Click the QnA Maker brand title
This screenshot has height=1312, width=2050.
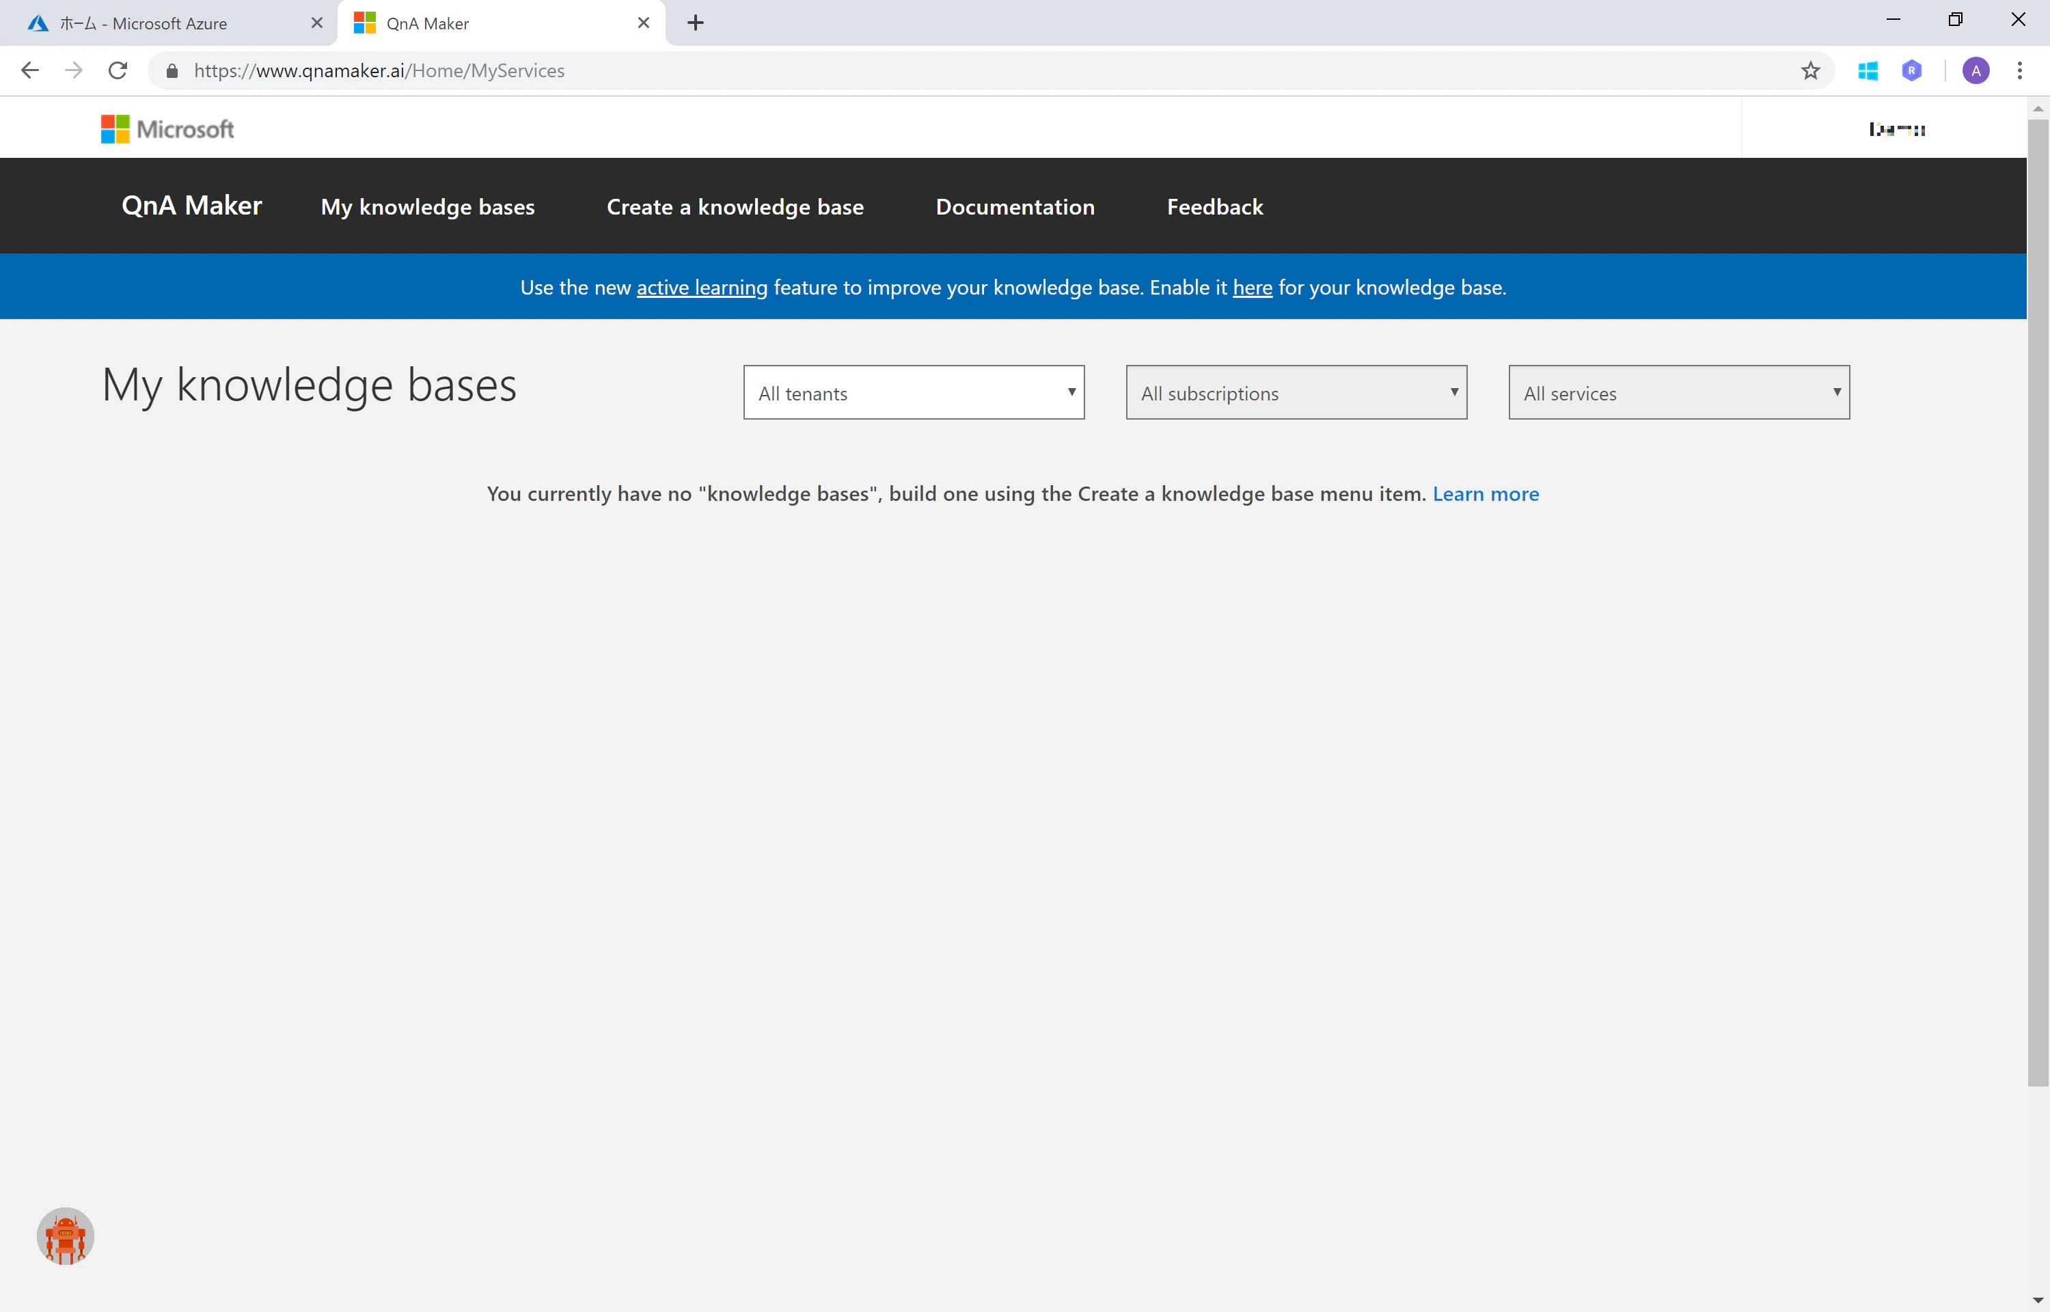(191, 205)
